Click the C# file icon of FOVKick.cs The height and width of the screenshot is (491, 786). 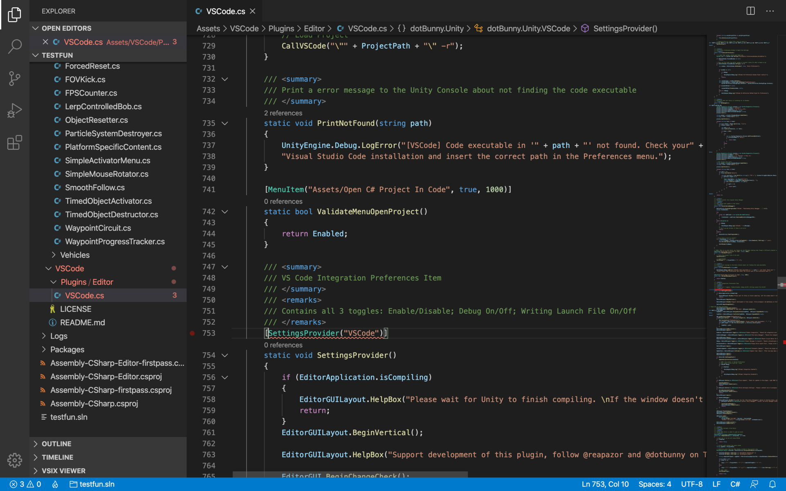57,79
